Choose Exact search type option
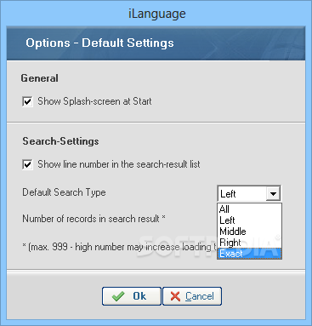This screenshot has height=326, width=312. pos(249,254)
